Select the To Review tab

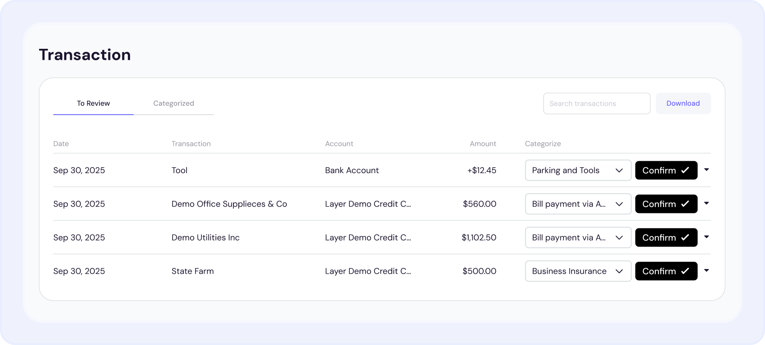click(93, 103)
